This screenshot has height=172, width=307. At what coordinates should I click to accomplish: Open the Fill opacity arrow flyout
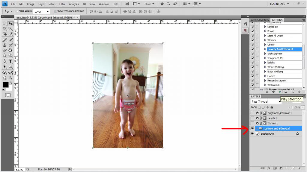(303, 107)
